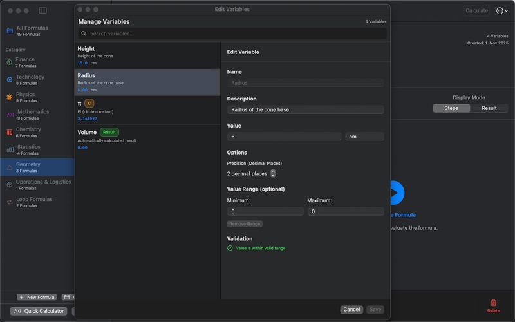Open the 2 decimal places precision stepper
The width and height of the screenshot is (515, 322).
(x=273, y=173)
